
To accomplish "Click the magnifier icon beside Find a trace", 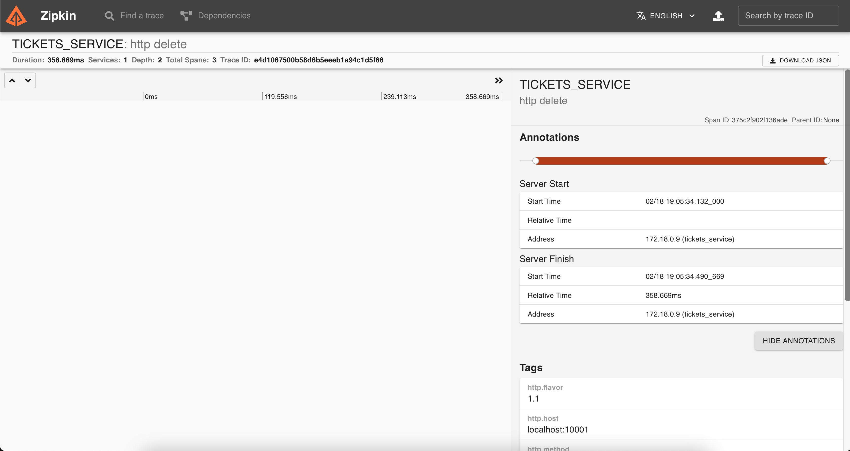I will pos(109,16).
